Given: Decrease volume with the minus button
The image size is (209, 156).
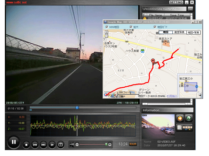Looking at the screenshot, I should click(77, 144).
